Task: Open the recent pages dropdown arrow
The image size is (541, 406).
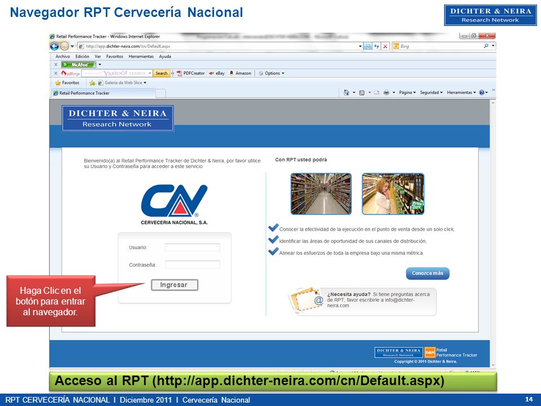Action: tap(72, 46)
